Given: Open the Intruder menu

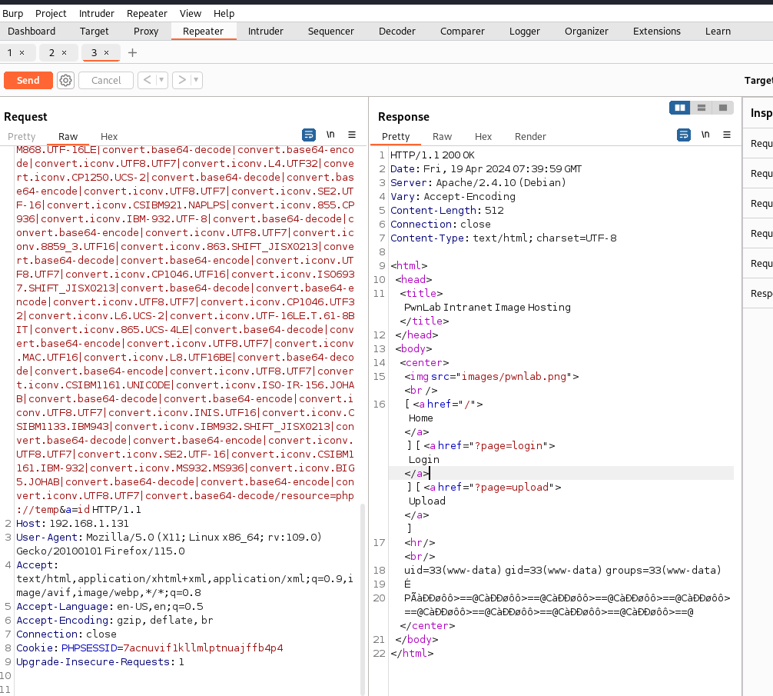Looking at the screenshot, I should (97, 13).
